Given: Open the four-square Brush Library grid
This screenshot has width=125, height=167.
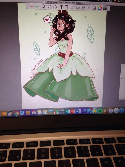Looking at the screenshot, I should [x=105, y=8].
